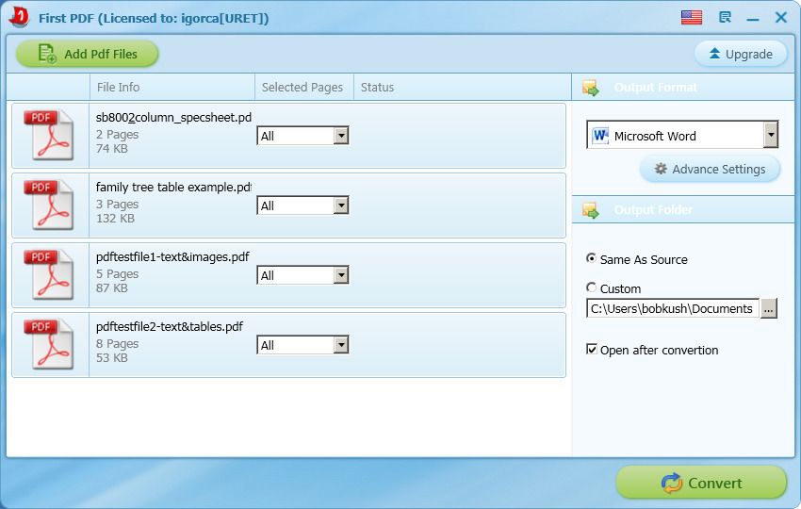This screenshot has height=509, width=801.
Task: Start conversion with the Convert button
Action: pos(701,483)
